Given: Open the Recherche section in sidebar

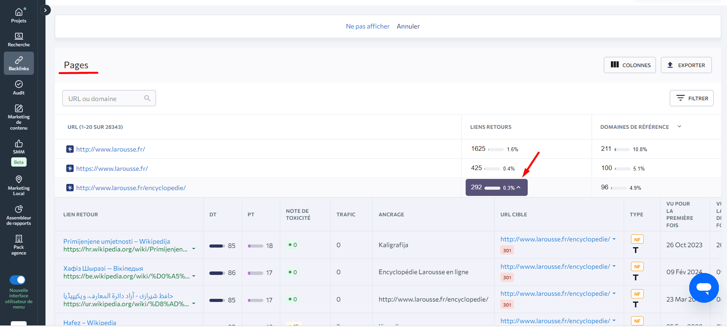Looking at the screenshot, I should [19, 40].
